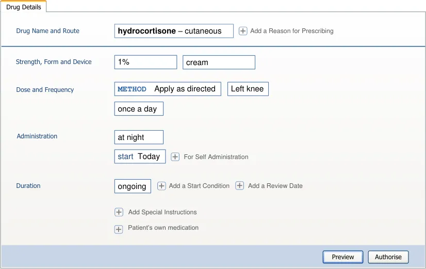Change the start Today date field
Screen dimensions: 426x269
click(x=140, y=156)
